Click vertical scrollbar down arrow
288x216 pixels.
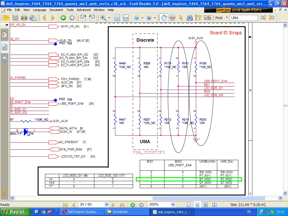click(x=285, y=193)
